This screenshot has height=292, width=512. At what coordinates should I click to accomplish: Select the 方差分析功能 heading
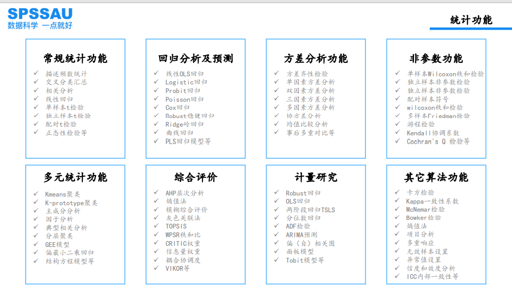[316, 59]
